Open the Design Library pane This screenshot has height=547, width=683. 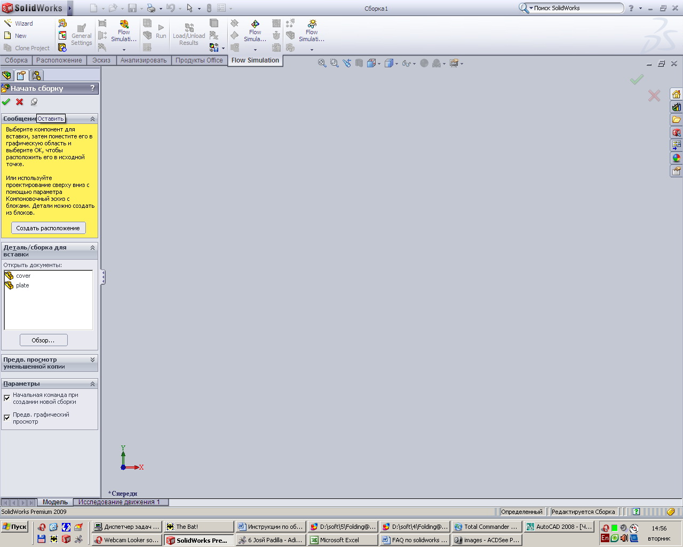pos(676,107)
